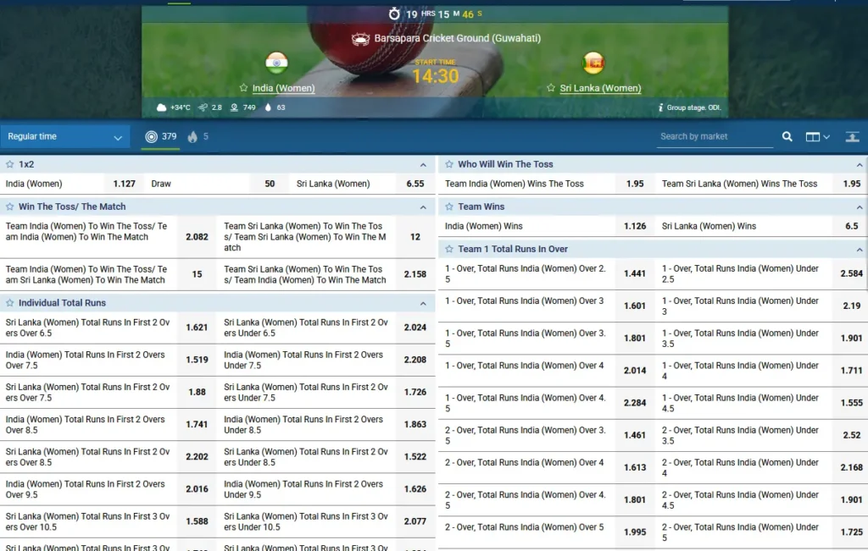Image resolution: width=868 pixels, height=551 pixels.
Task: Click the info icon beside Group stage ODI
Action: click(x=660, y=107)
